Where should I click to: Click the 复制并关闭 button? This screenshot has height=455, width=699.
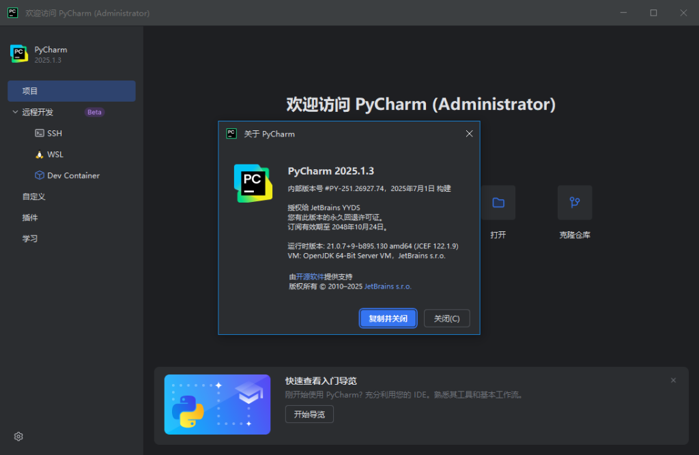pyautogui.click(x=388, y=318)
